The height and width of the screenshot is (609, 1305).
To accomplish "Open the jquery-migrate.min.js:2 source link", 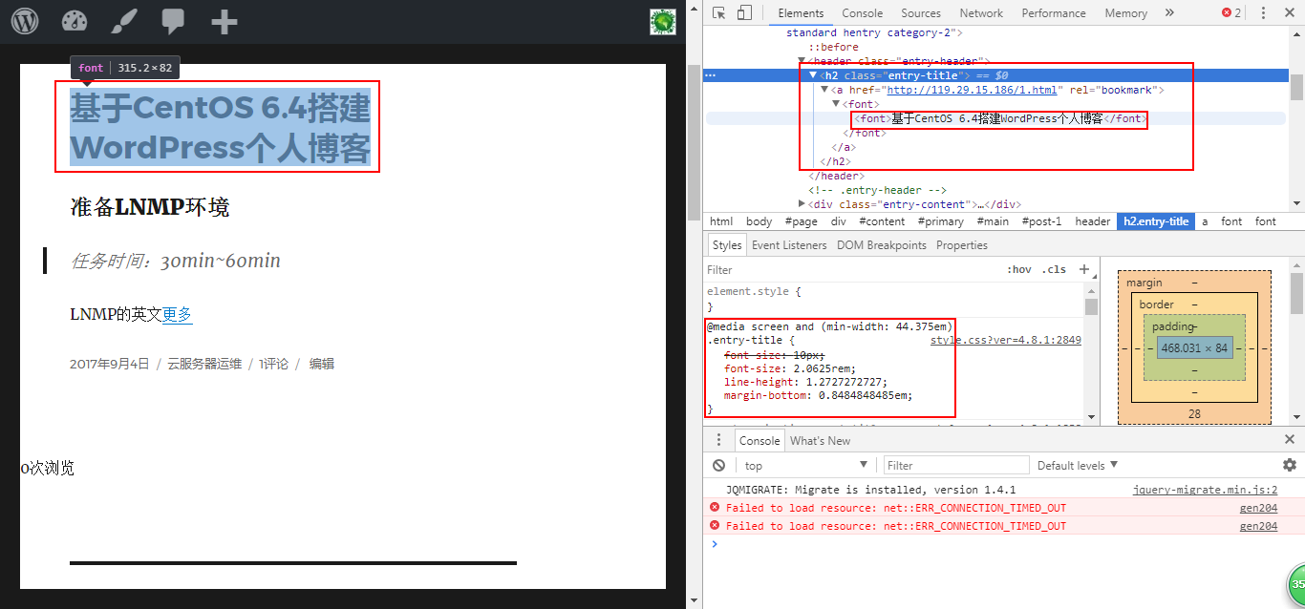I will click(x=1205, y=490).
